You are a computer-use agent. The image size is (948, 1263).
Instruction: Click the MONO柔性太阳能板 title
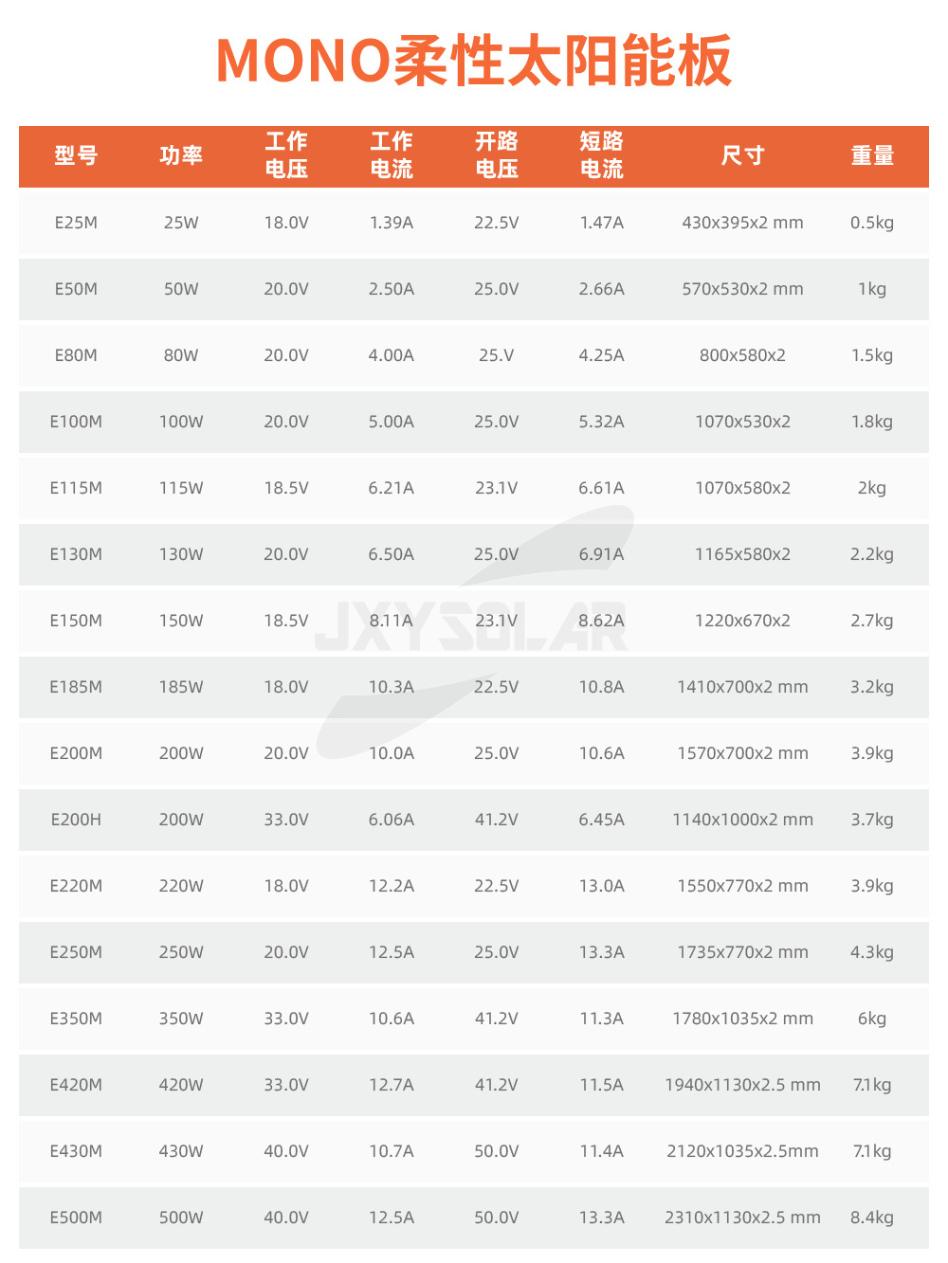tap(474, 61)
